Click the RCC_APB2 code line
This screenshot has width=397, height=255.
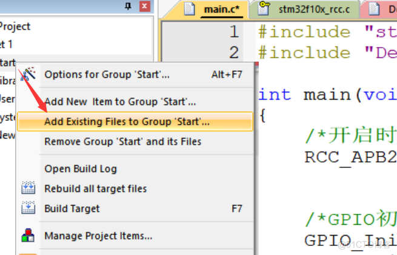pos(351,157)
